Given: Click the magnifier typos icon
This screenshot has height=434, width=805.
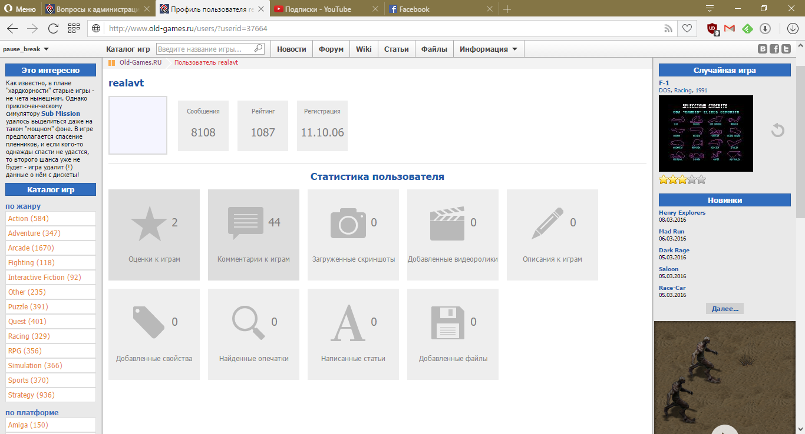Looking at the screenshot, I should 248,323.
